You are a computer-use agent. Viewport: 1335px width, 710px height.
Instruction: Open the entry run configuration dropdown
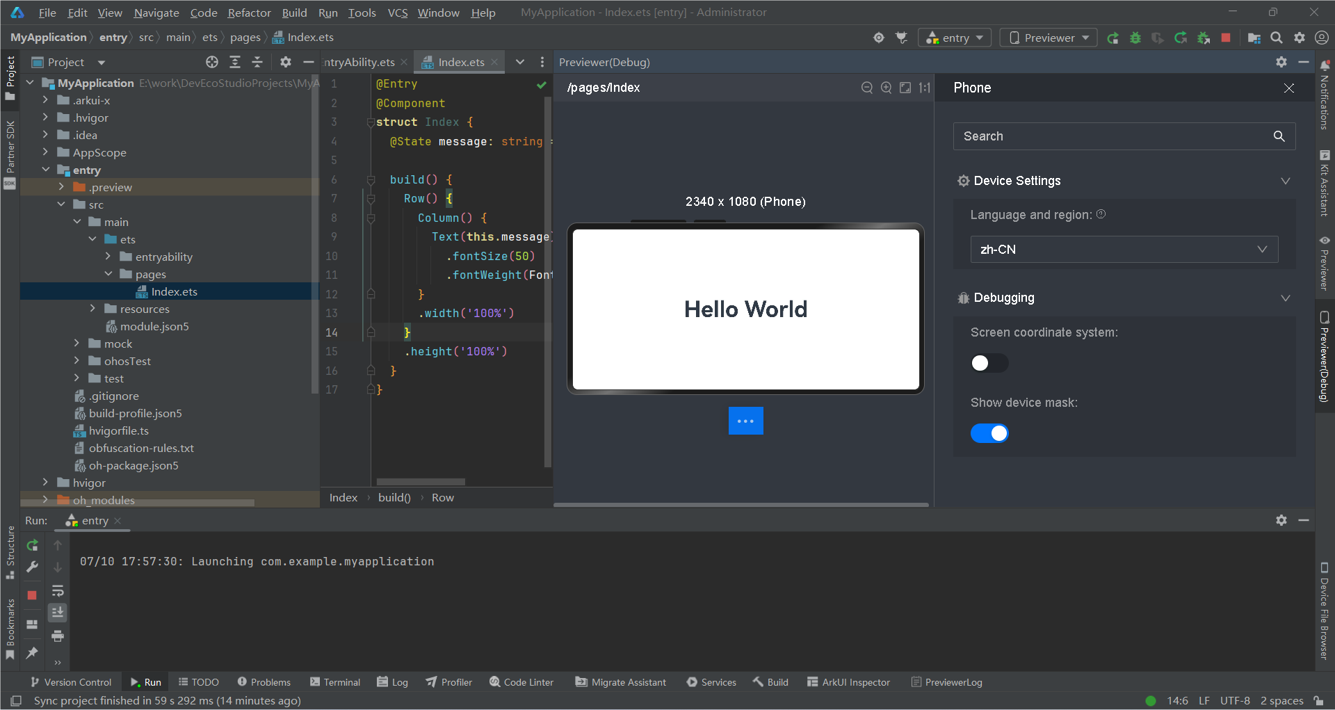click(954, 38)
